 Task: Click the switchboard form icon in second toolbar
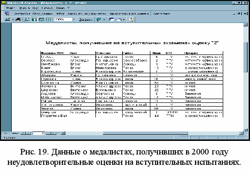click(7, 14)
